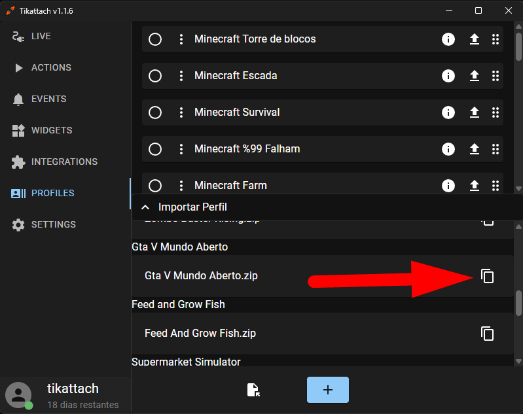This screenshot has width=523, height=414.
Task: Activate Minecraft Torre de blocos profile radio
Action: click(x=155, y=39)
